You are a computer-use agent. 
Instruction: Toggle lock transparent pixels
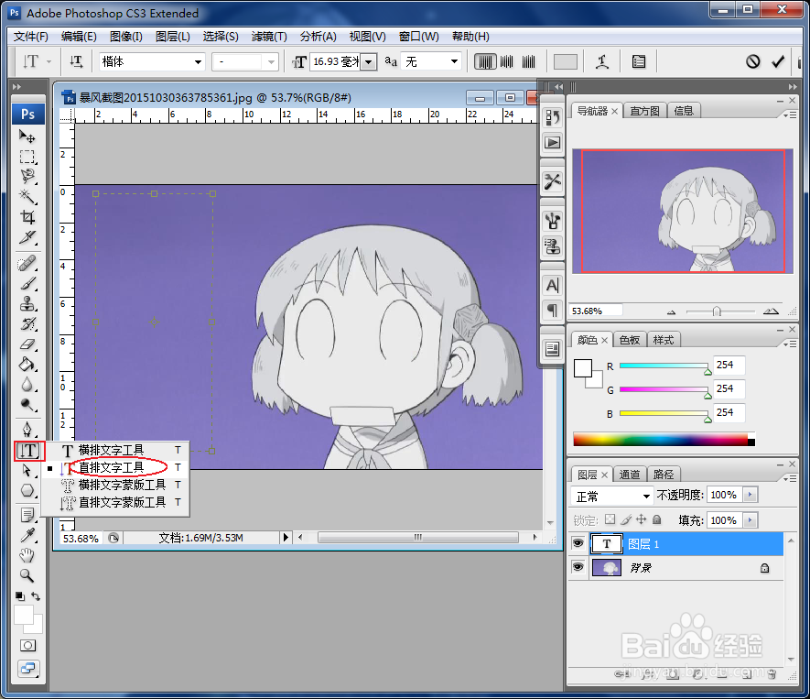610,519
